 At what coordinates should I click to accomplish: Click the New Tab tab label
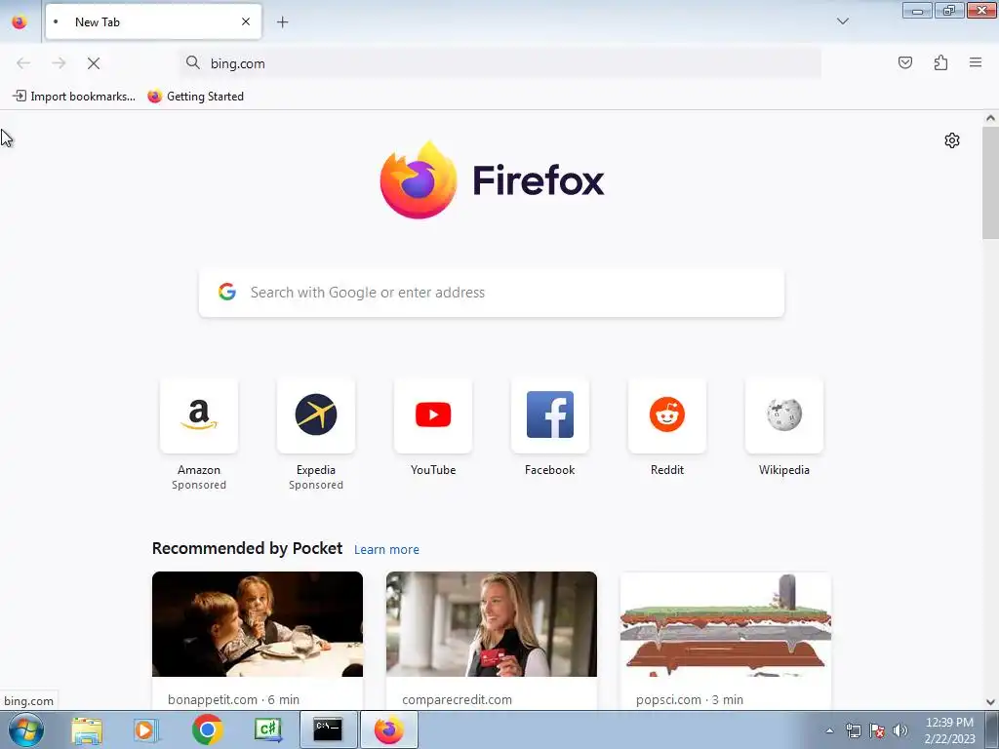[x=98, y=22]
